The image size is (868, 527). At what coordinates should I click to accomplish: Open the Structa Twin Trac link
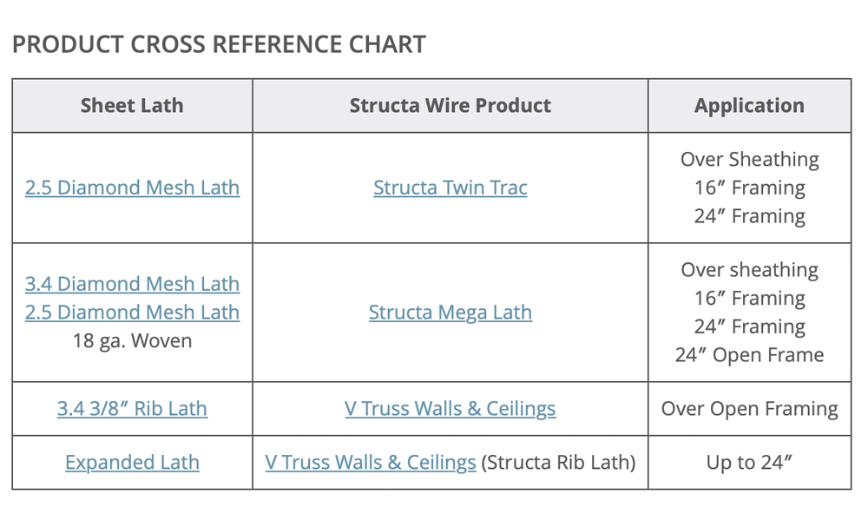(x=450, y=188)
